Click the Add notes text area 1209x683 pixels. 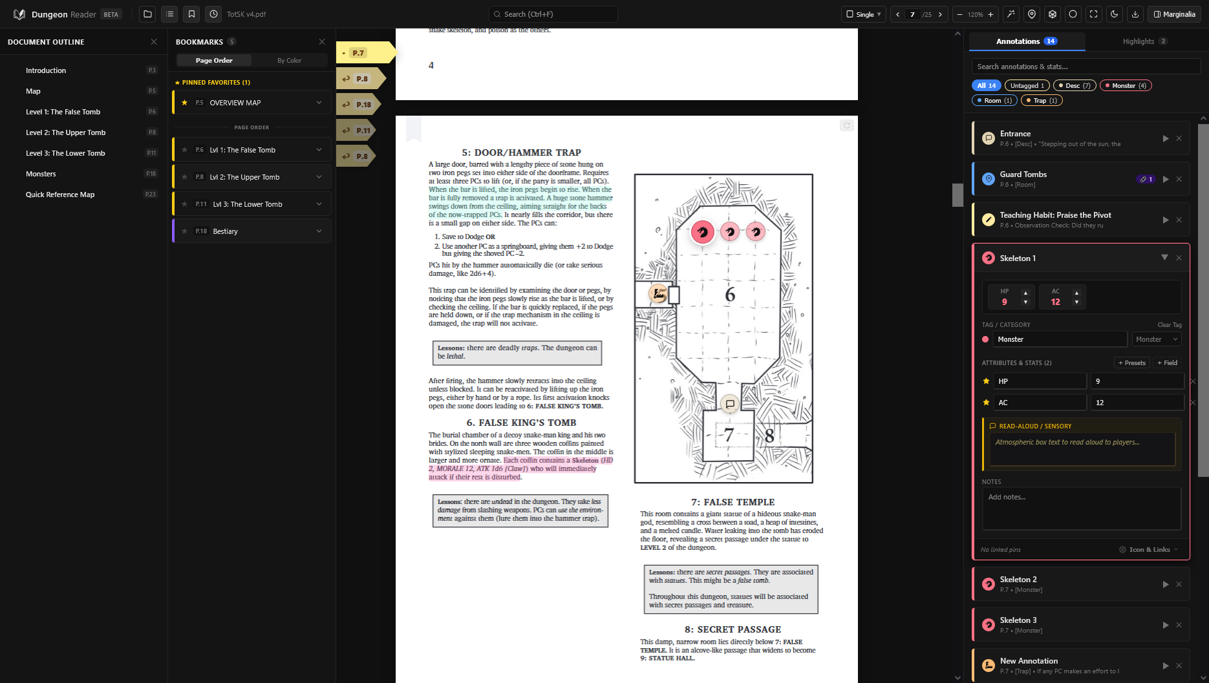[x=1082, y=508]
